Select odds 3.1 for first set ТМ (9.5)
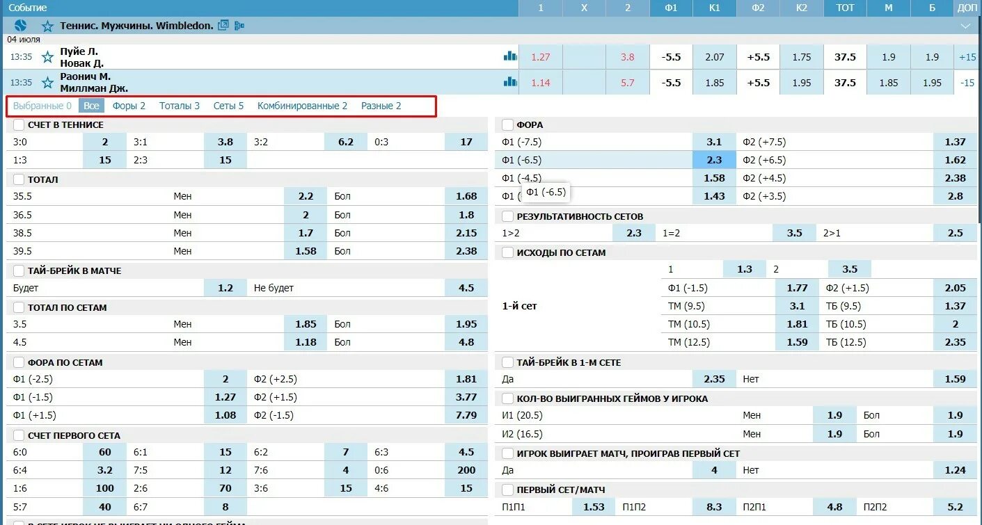Screen dimensions: 982x525 point(798,306)
